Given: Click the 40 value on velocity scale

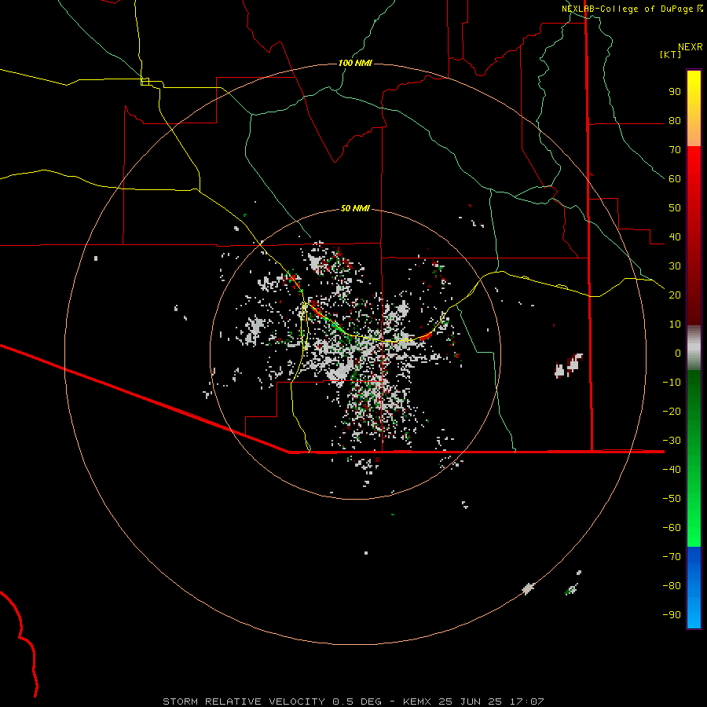Looking at the screenshot, I should click(x=675, y=237).
